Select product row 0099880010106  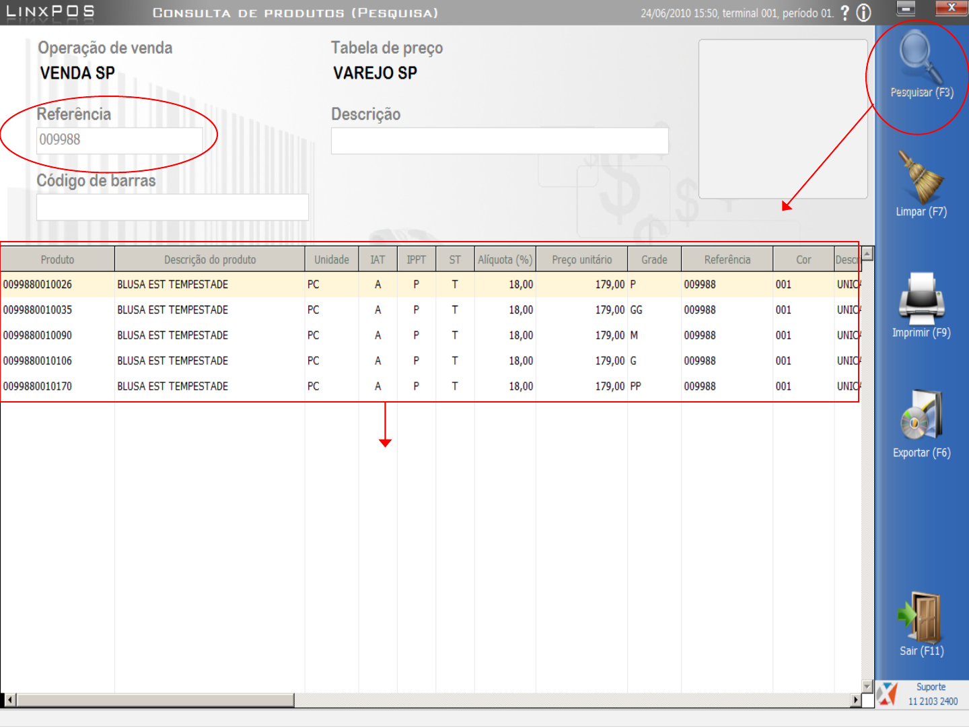pyautogui.click(x=431, y=361)
